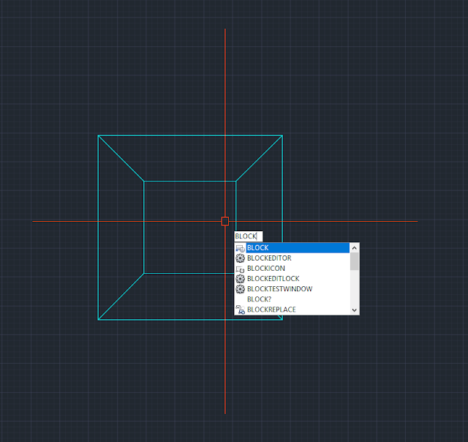Select BLOCKEDITLOCK system variable
Viewport: 468px width, 442px height.
tap(292, 279)
